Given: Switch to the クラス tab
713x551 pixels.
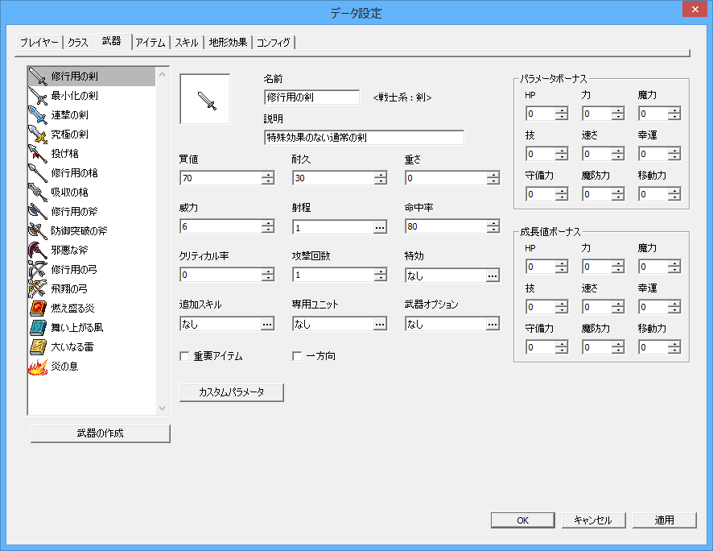Looking at the screenshot, I should (78, 43).
